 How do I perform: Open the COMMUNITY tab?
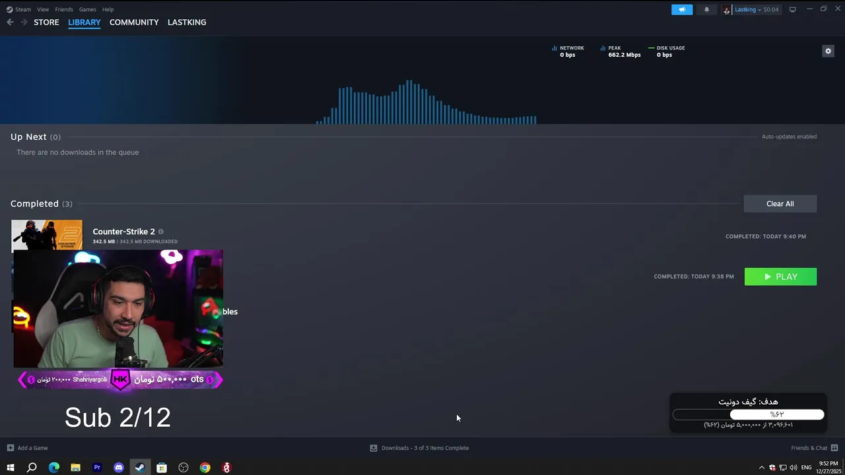tap(134, 22)
